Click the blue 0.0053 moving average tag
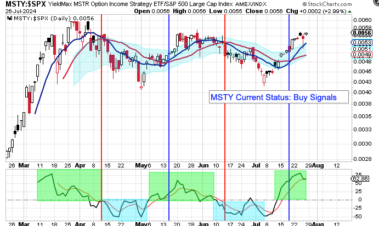 (360, 42)
